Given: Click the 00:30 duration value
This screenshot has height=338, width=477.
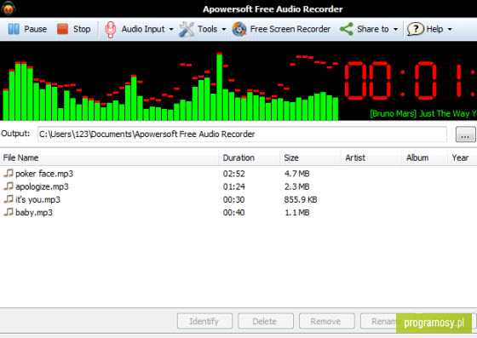Looking at the screenshot, I should point(234,200).
